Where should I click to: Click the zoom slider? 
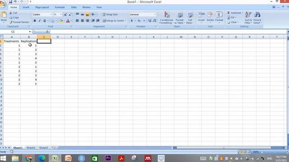(275, 152)
